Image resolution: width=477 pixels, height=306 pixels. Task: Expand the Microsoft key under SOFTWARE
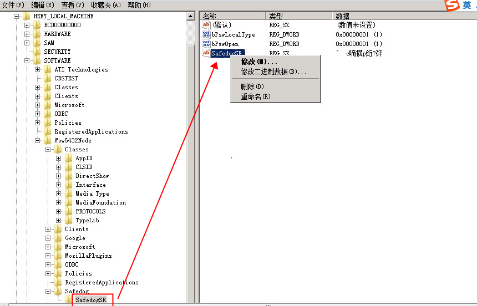click(38, 105)
